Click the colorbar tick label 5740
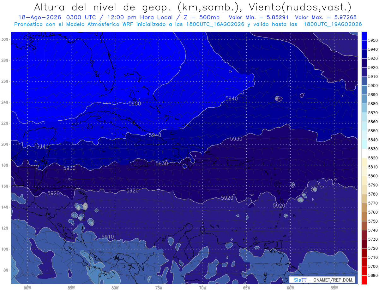The width and height of the screenshot is (379, 292). 373,230
